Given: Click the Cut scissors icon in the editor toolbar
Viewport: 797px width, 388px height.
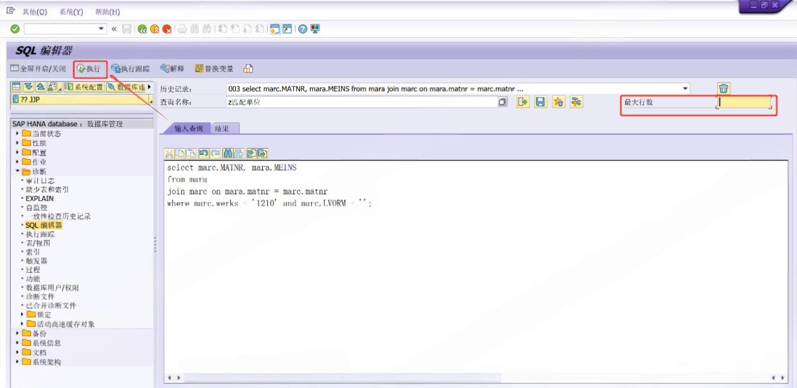Looking at the screenshot, I should point(169,153).
